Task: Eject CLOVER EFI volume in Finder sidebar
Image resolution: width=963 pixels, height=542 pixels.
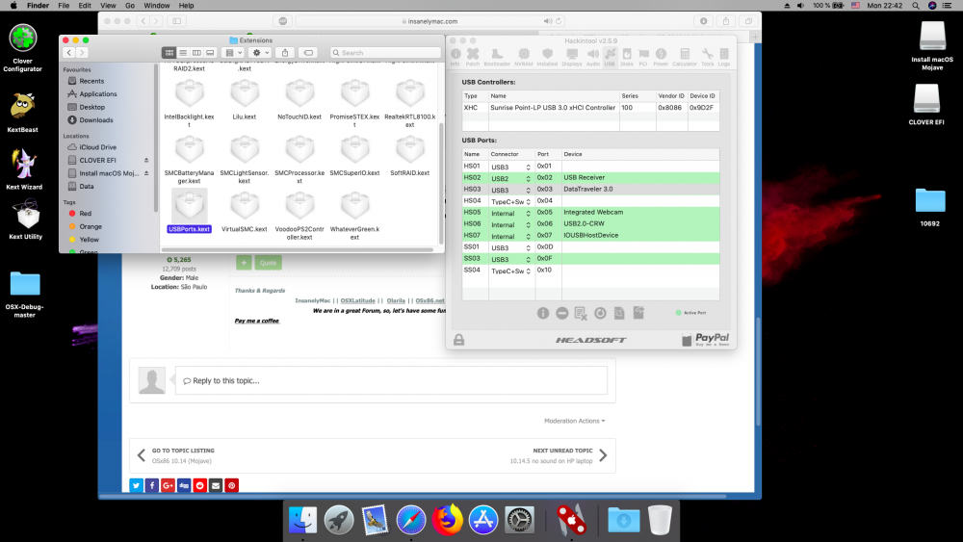Action: tap(146, 160)
